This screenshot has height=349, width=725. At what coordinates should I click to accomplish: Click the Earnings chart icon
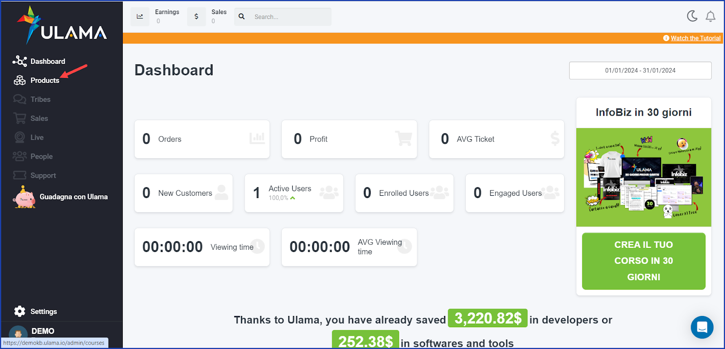(x=140, y=17)
